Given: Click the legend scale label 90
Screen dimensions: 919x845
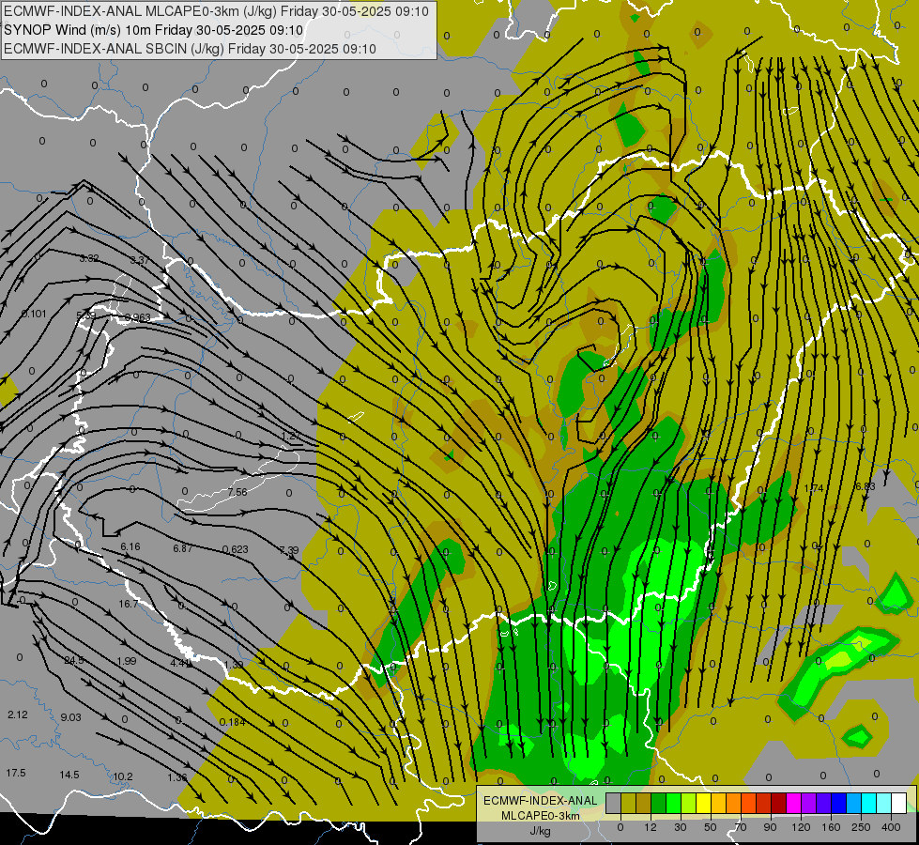Looking at the screenshot, I should pyautogui.click(x=770, y=827).
